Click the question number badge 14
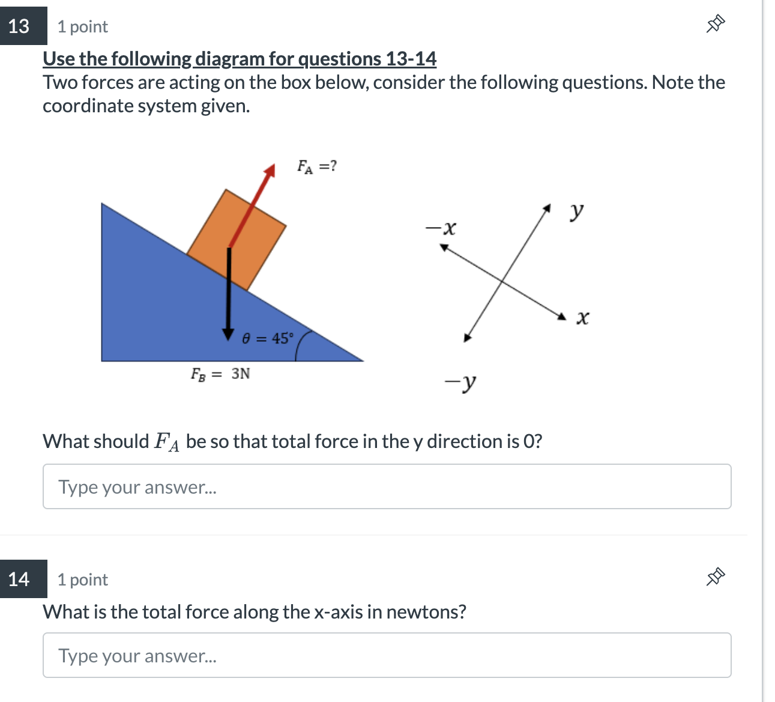 [20, 578]
